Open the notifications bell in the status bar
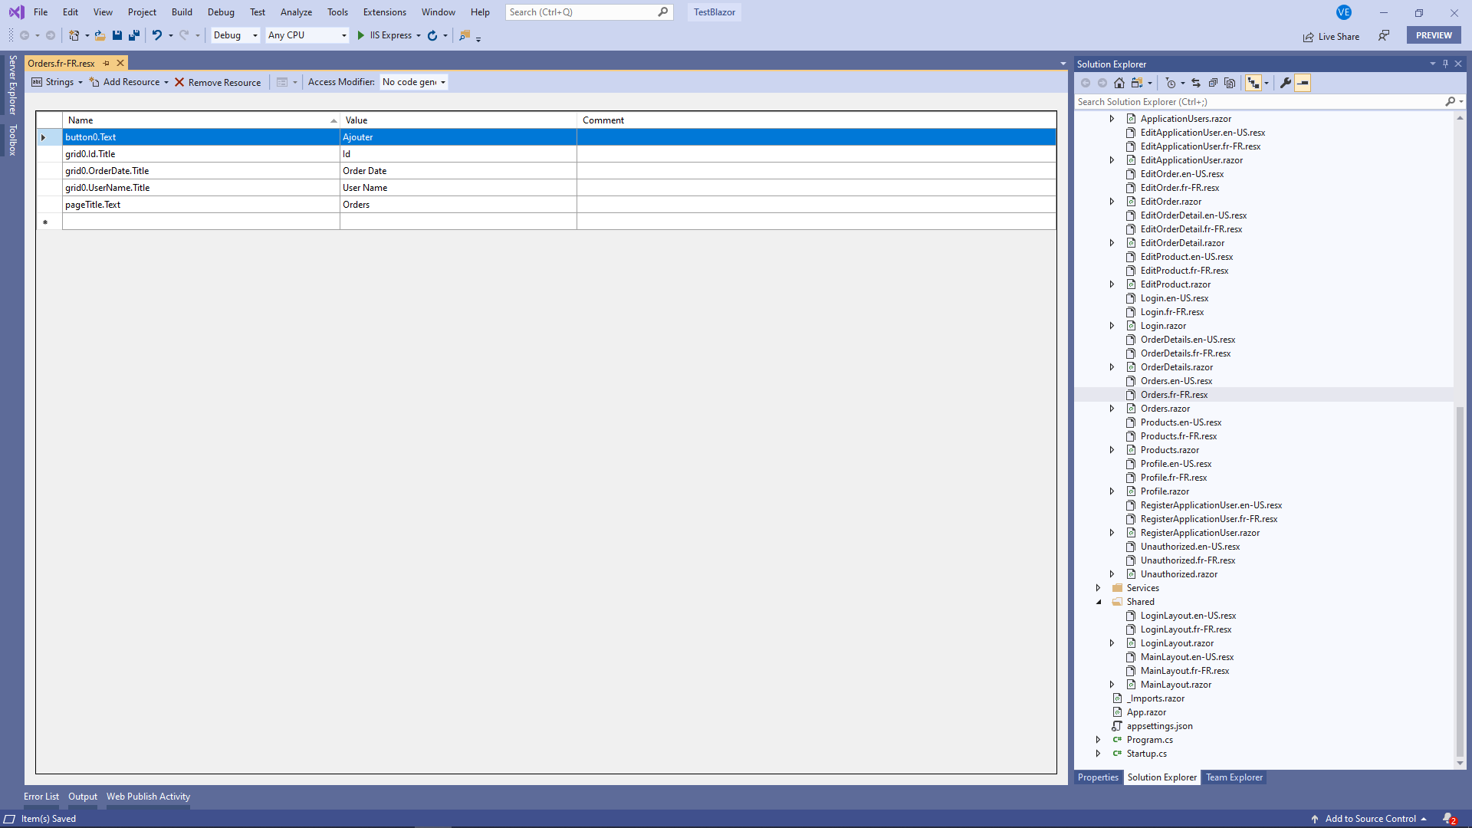The image size is (1472, 828). [1448, 819]
